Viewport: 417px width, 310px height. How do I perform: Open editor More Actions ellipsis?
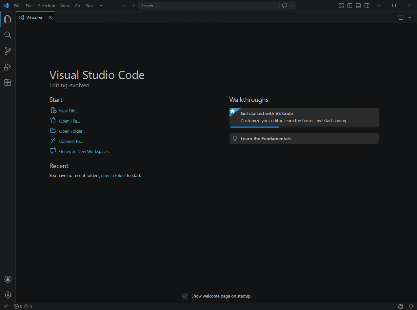(409, 17)
